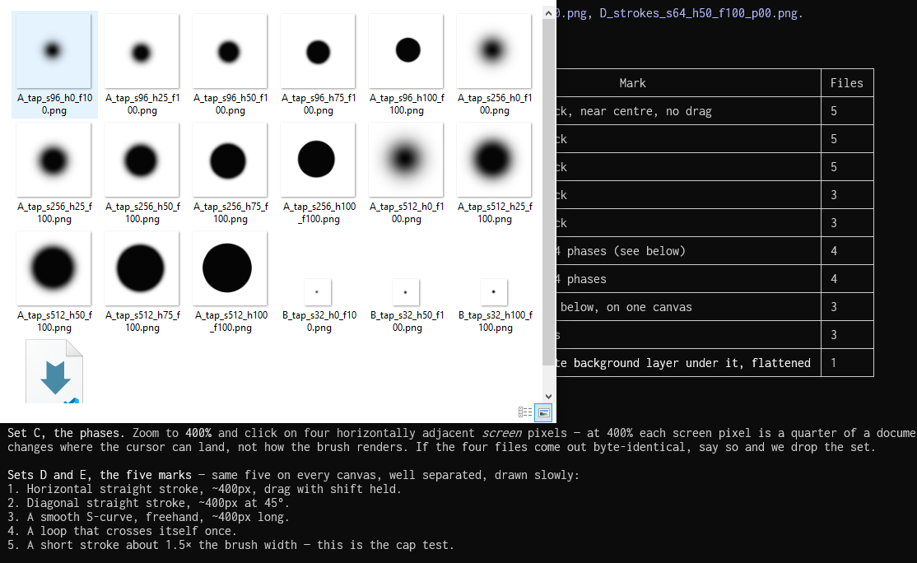
Task: Select the A_tap_s512_h25_f100.png thumbnail
Action: (x=494, y=160)
